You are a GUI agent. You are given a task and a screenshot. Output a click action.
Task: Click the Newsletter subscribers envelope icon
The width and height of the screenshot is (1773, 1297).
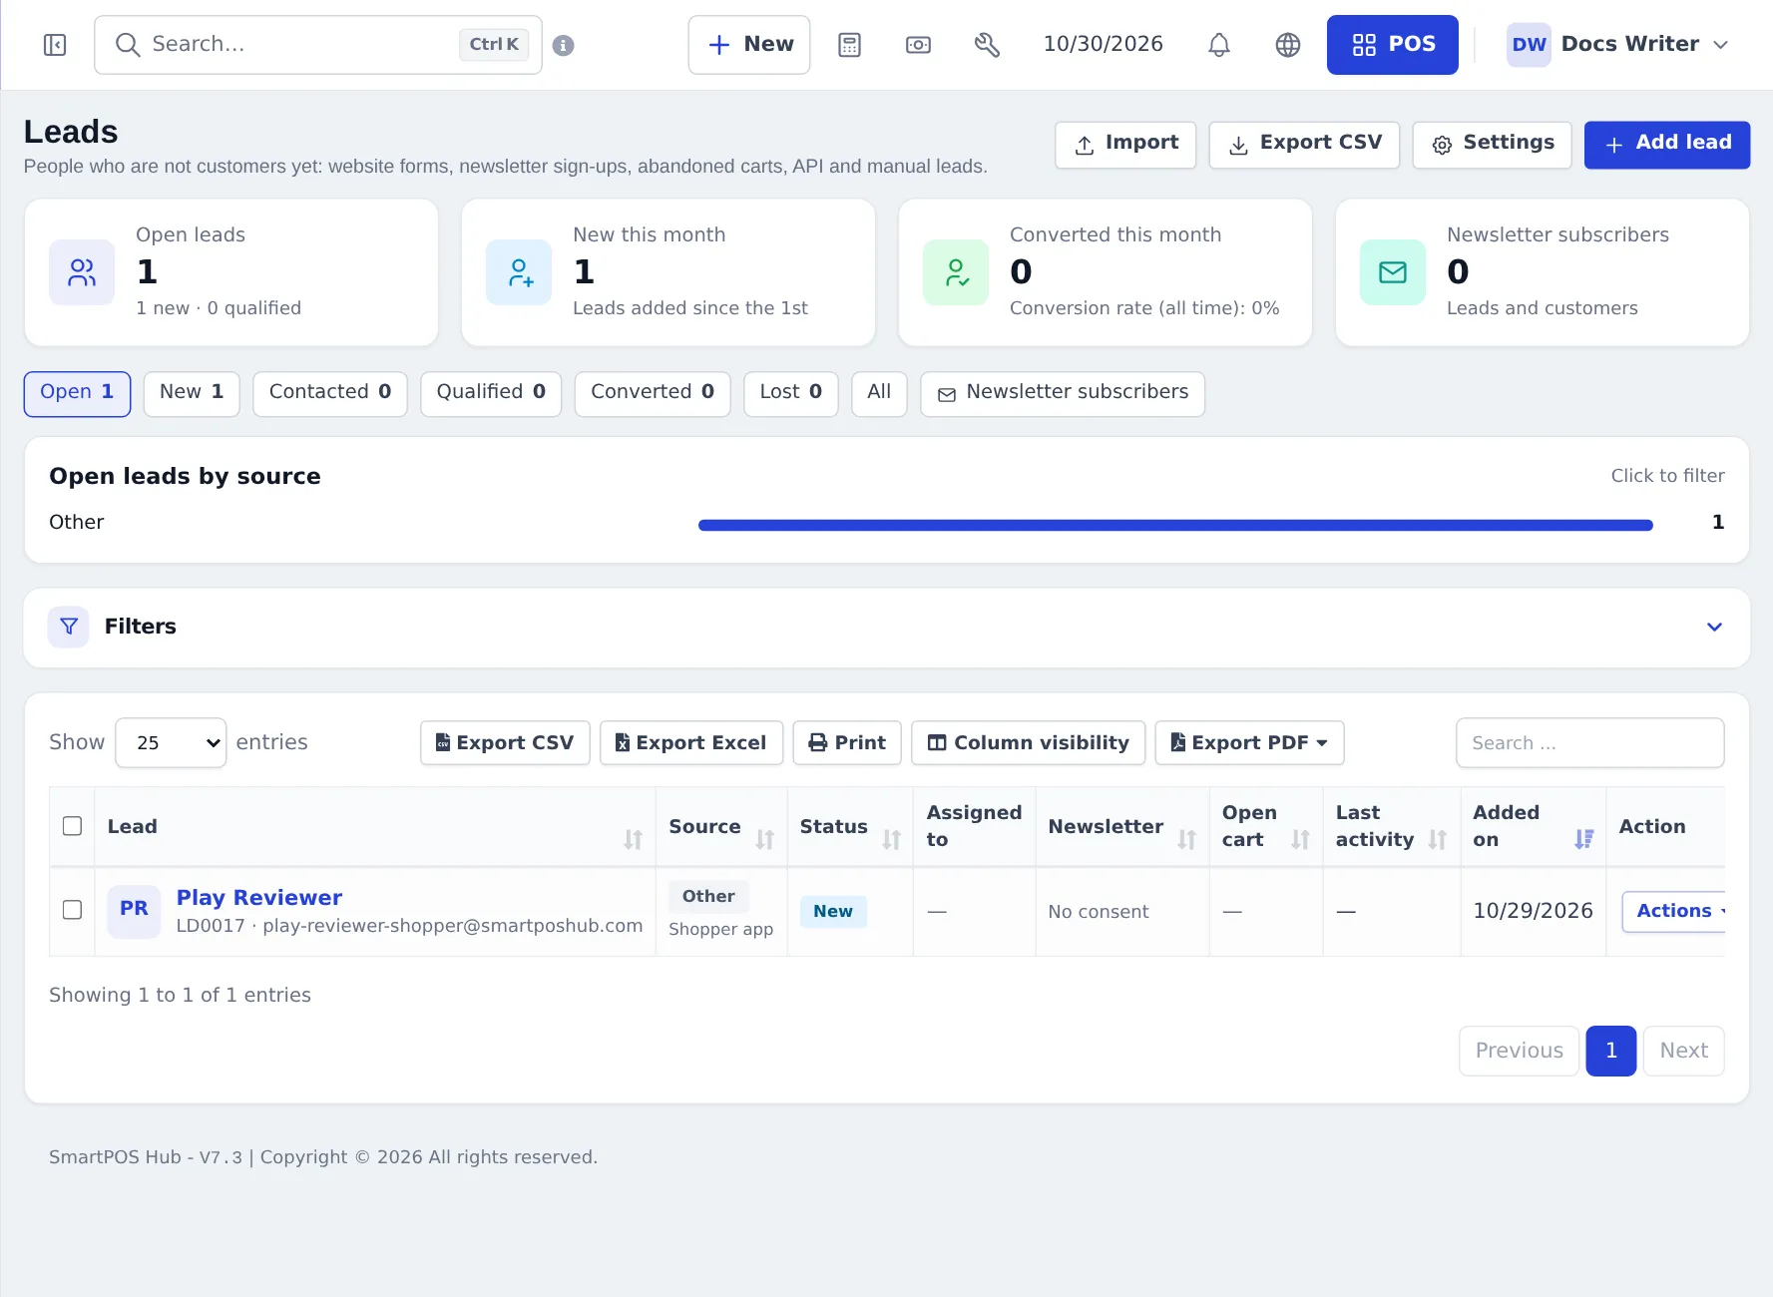pos(1393,272)
